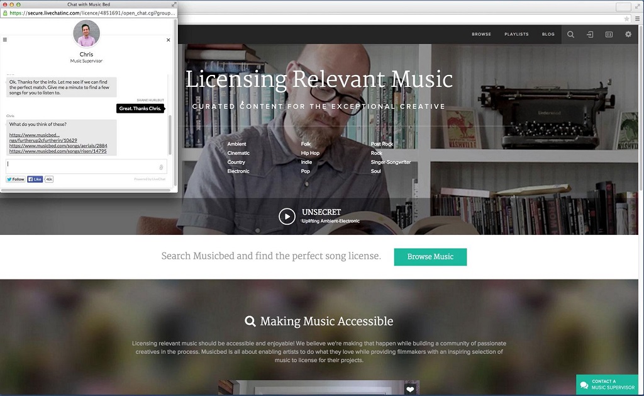Click the 'What do you think of these?' message
Image resolution: width=644 pixels, height=396 pixels.
(x=38, y=124)
